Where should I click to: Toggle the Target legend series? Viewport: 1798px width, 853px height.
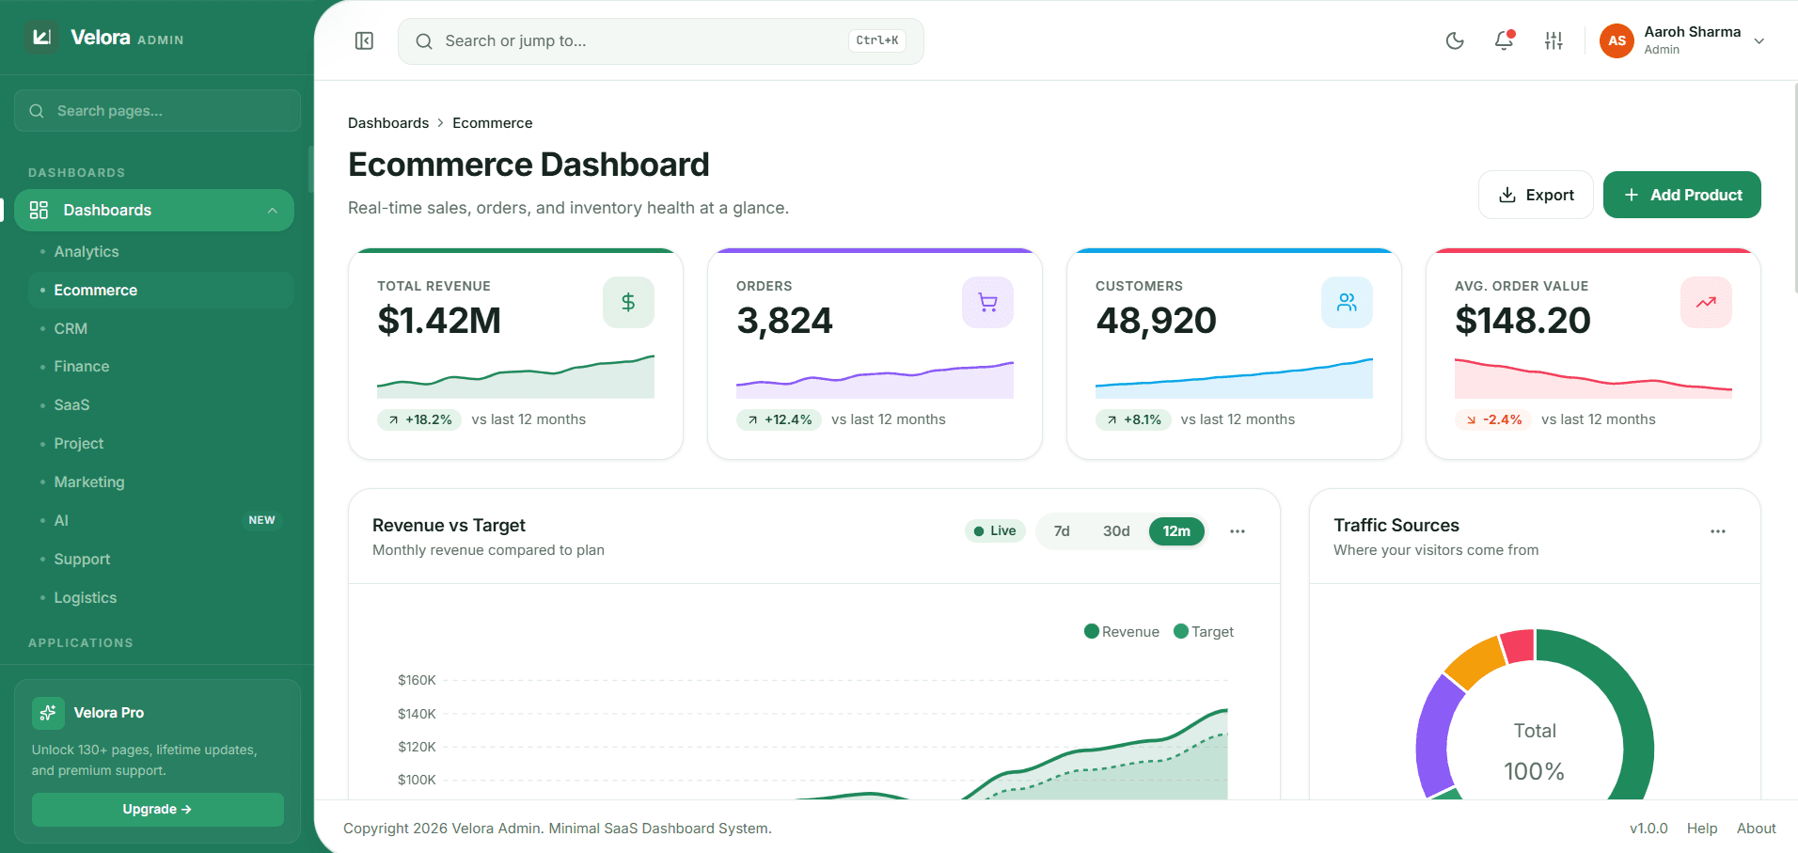(1204, 632)
